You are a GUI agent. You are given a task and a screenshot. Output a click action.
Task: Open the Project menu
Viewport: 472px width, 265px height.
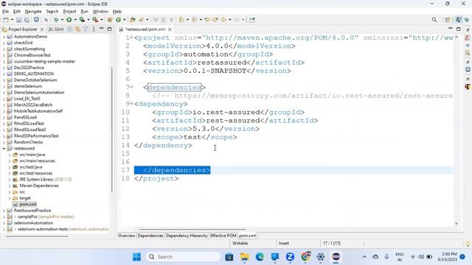click(69, 12)
